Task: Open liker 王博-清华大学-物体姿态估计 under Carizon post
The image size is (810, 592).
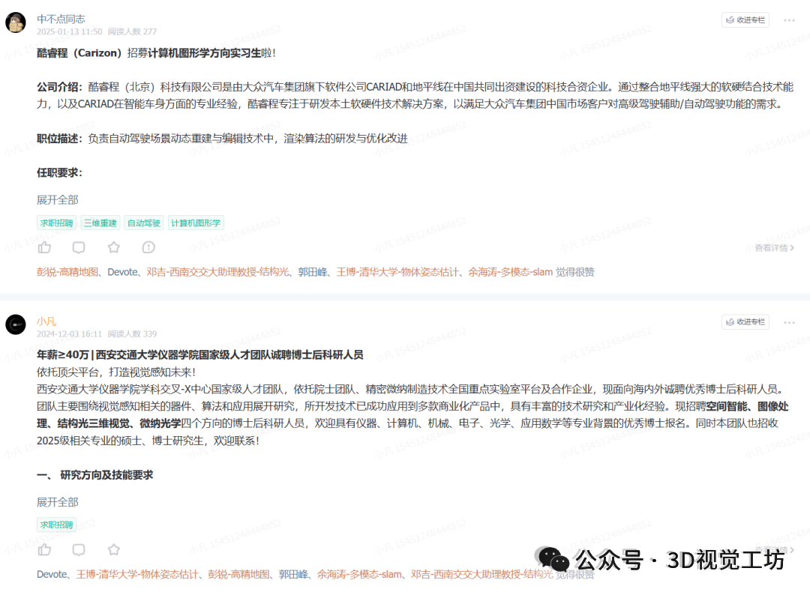Action: (x=397, y=272)
